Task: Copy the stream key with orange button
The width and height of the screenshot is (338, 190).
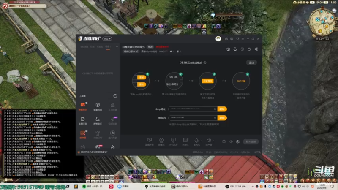Action: tap(222, 118)
